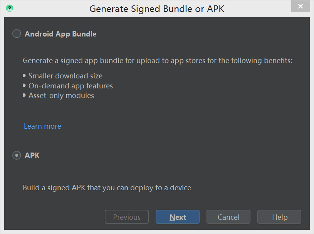Image resolution: width=314 pixels, height=234 pixels.
Task: Cancel the signing wizard
Action: click(228, 217)
